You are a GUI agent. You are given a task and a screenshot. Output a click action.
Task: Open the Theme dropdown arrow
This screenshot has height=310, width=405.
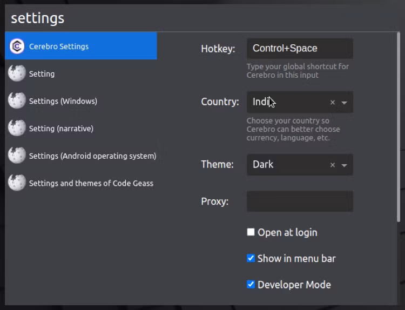[x=344, y=165]
